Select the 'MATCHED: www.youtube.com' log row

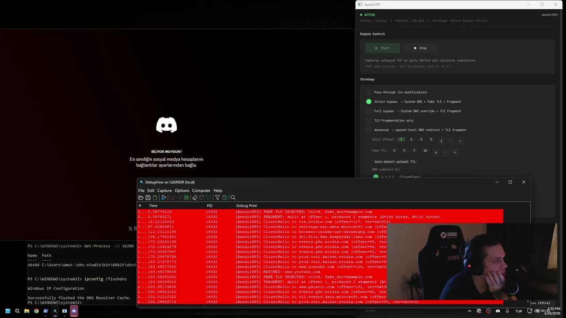(x=320, y=272)
